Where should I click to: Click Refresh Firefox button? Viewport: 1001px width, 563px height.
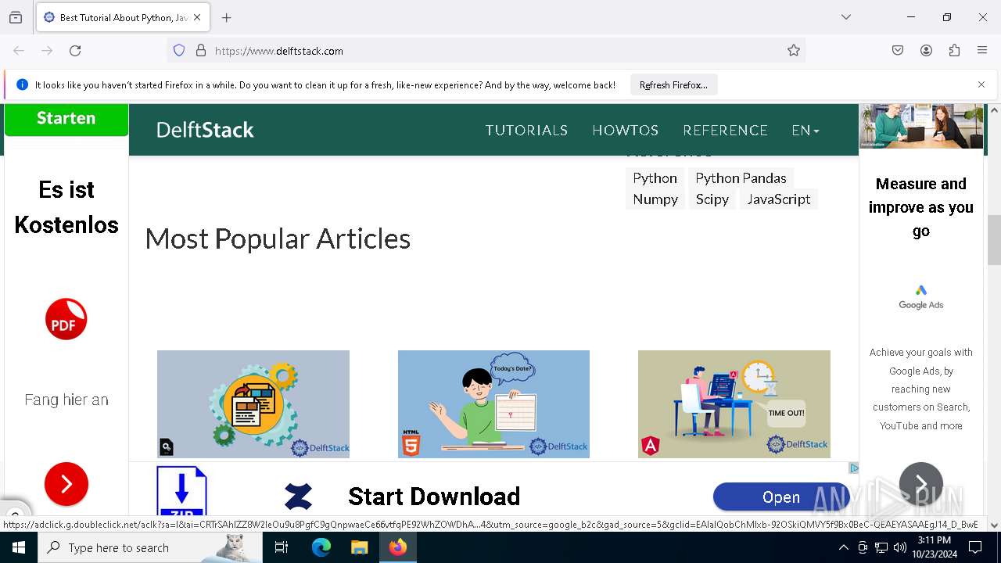(x=673, y=85)
